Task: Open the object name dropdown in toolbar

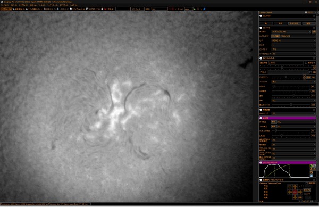Action: click(x=123, y=9)
